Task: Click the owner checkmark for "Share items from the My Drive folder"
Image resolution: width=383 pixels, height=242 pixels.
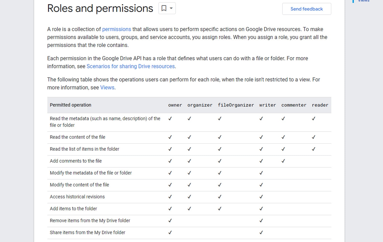Action: [x=170, y=232]
